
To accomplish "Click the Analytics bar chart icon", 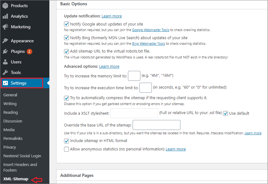I will click(5, 16).
